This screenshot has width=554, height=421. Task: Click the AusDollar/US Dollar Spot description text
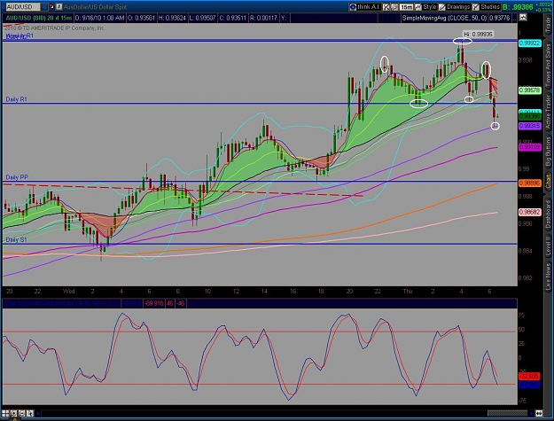point(95,7)
